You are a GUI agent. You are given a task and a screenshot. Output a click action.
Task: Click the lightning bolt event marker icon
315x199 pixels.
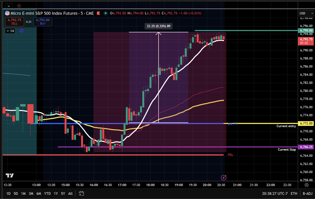[x=224, y=178]
